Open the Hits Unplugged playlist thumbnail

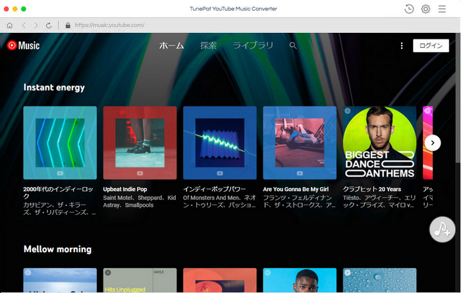pyautogui.click(x=140, y=280)
